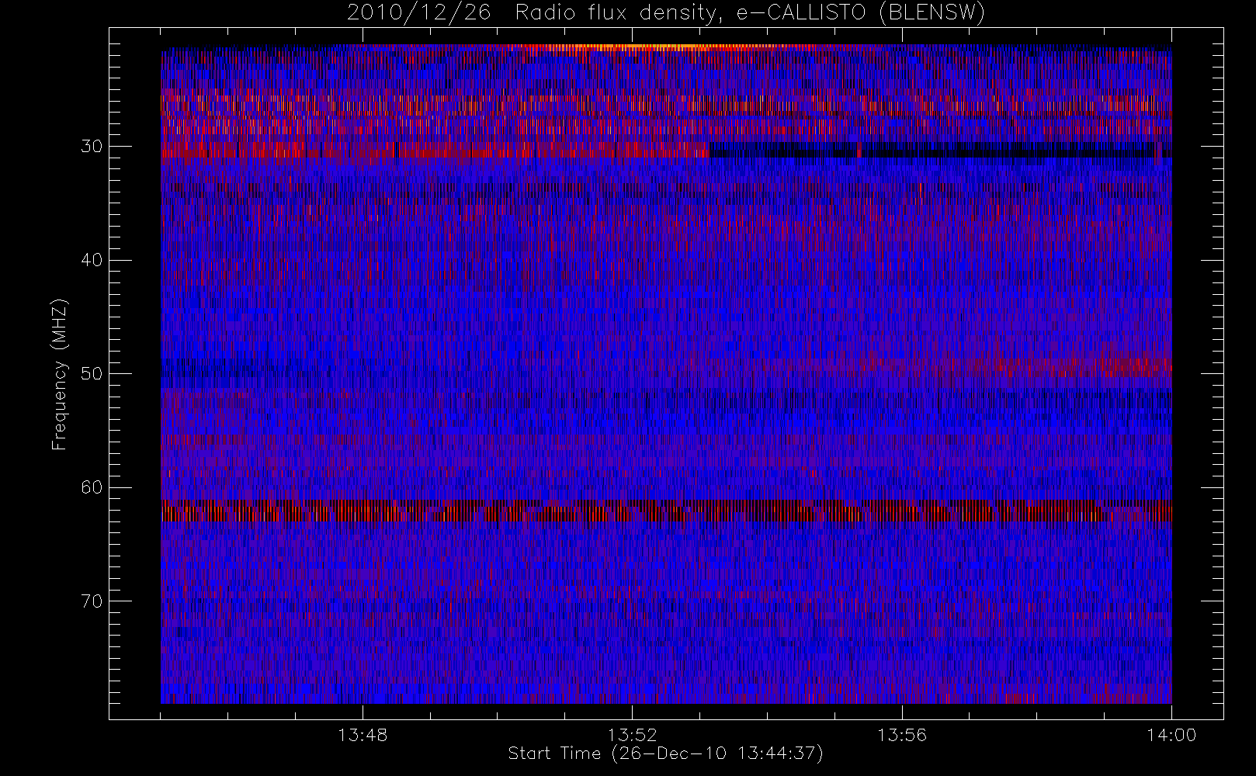Click the 70 frequency tick label
Image resolution: width=1256 pixels, height=776 pixels.
[x=92, y=601]
